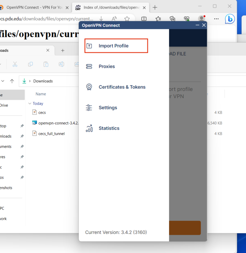
Task: View Certificates & Tokens in OpenVPN
Action: tap(122, 87)
